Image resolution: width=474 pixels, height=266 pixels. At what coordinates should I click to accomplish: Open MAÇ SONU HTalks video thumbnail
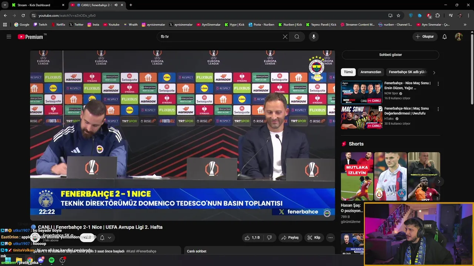(x=361, y=117)
